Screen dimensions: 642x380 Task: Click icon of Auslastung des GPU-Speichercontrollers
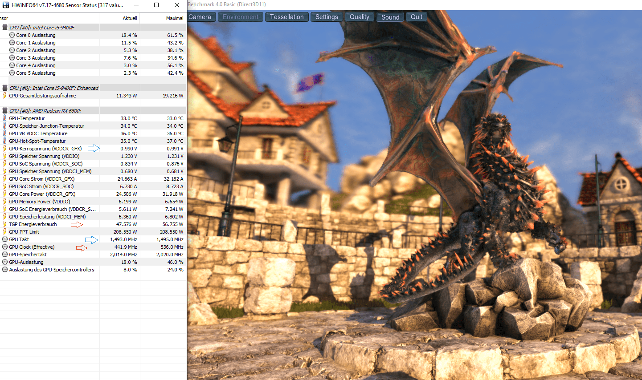[5, 270]
